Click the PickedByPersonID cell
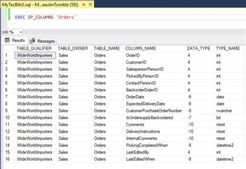Viewport: 246px width, 169px height. coord(154,76)
